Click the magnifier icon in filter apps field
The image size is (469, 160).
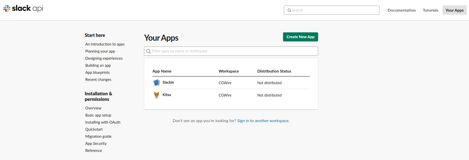[x=149, y=51]
